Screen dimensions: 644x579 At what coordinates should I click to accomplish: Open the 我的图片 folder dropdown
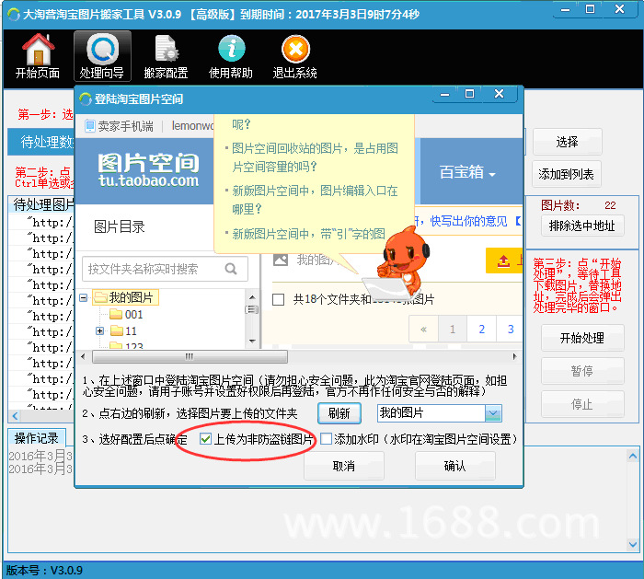493,413
